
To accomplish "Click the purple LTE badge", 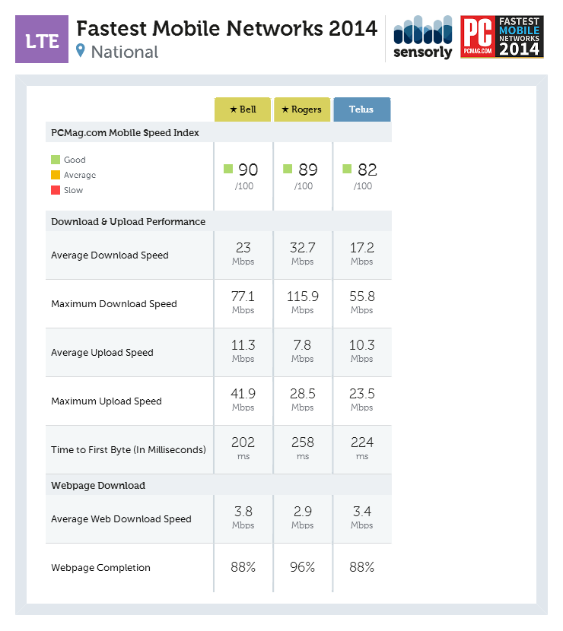I will (x=42, y=39).
